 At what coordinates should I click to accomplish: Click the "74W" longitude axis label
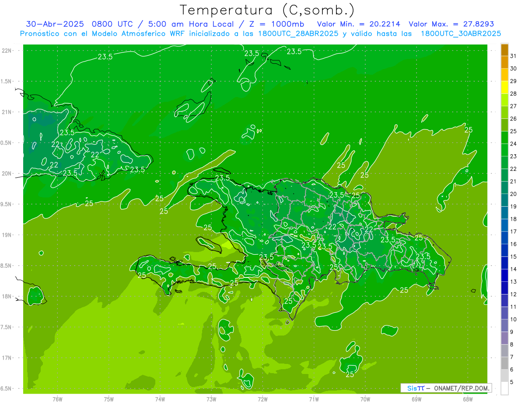pos(160,399)
